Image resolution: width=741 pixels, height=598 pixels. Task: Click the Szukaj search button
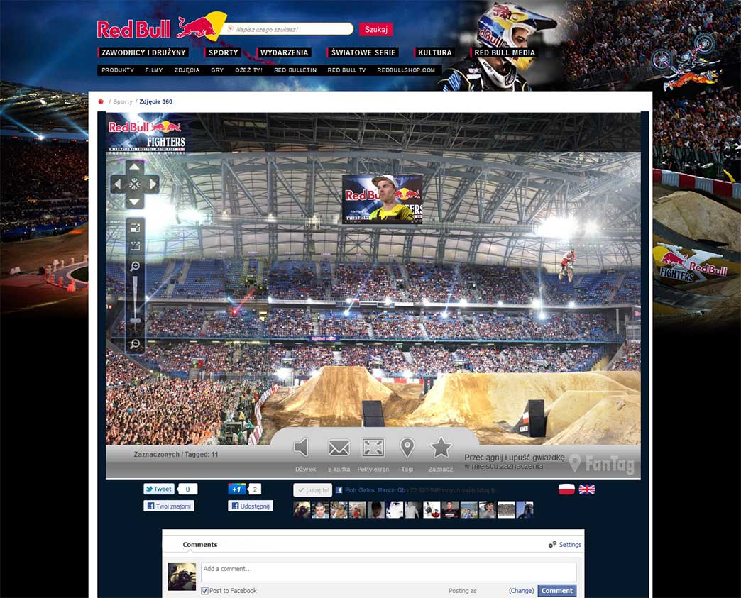point(375,29)
